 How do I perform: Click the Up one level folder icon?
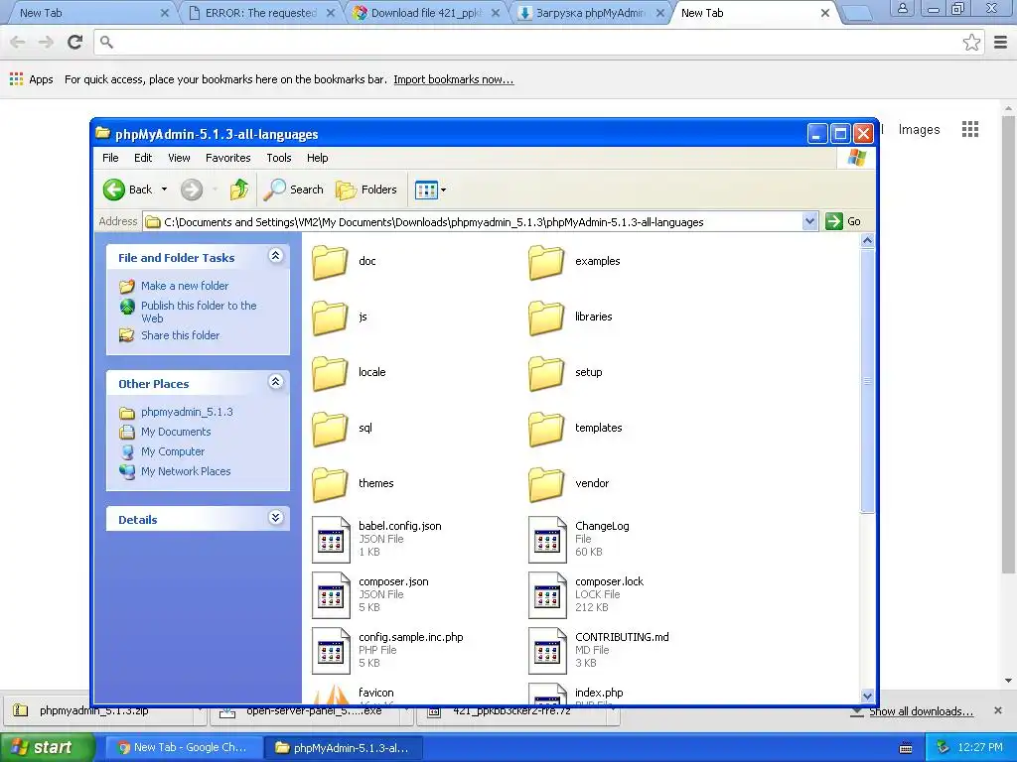tap(239, 190)
